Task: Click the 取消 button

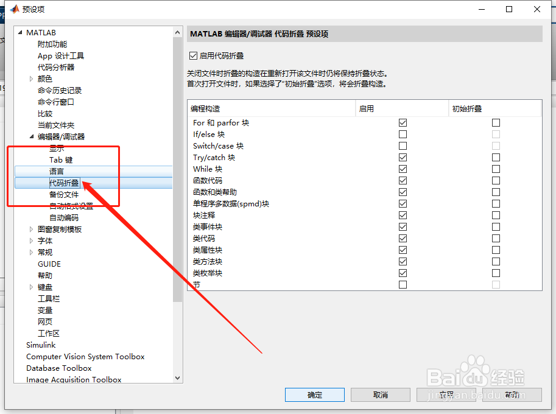Action: click(380, 395)
